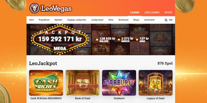The width and height of the screenshot is (207, 103).
Task: Click the Mega jackpot amount banner
Action: [60, 39]
